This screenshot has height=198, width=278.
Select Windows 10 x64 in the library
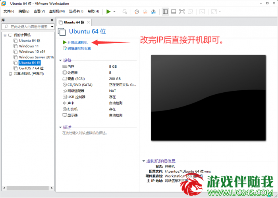[x=32, y=51]
